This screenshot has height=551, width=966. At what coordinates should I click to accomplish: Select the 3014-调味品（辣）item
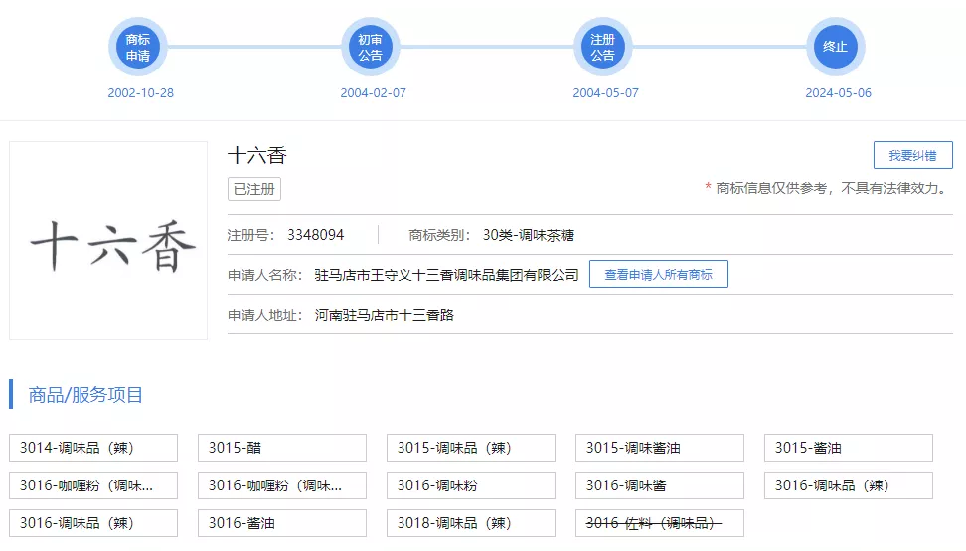pos(93,448)
